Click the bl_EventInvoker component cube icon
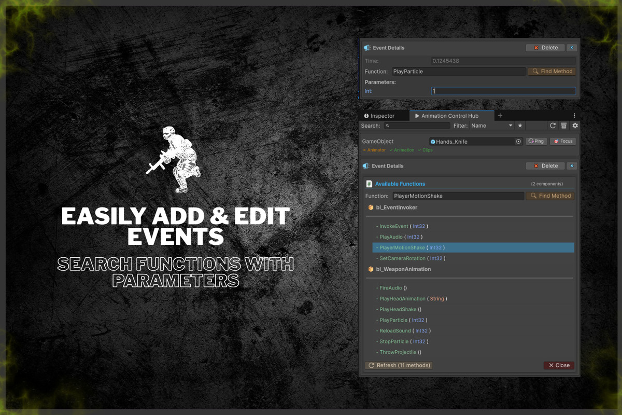This screenshot has height=415, width=622. [371, 208]
